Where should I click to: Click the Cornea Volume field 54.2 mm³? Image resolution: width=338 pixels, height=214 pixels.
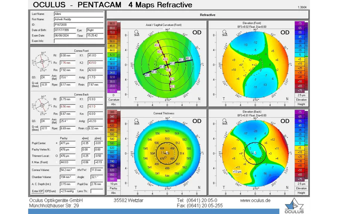(x=68, y=170)
